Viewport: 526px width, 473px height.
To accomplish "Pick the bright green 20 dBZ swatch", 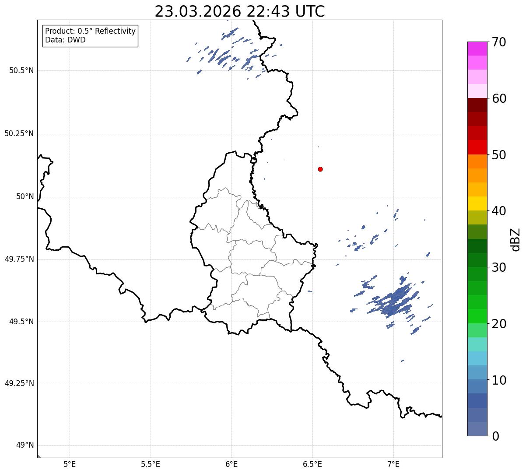I will click(x=477, y=316).
